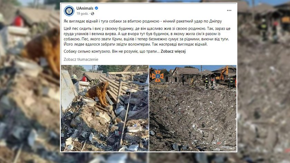Click the 'Zobacz tłumaczenie' translation link
290x163 pixels.
[x=81, y=59]
